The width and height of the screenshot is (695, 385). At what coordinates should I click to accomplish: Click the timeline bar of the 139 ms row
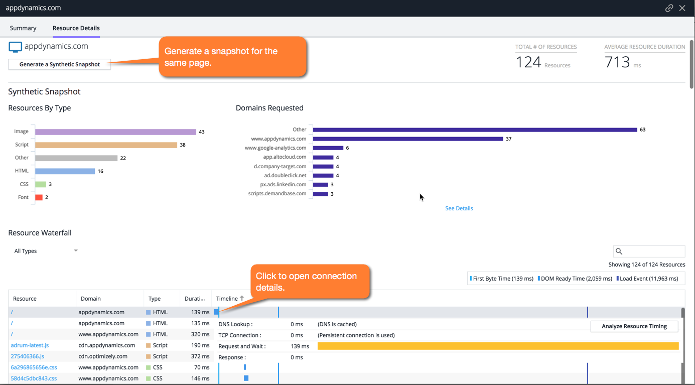(x=216, y=312)
